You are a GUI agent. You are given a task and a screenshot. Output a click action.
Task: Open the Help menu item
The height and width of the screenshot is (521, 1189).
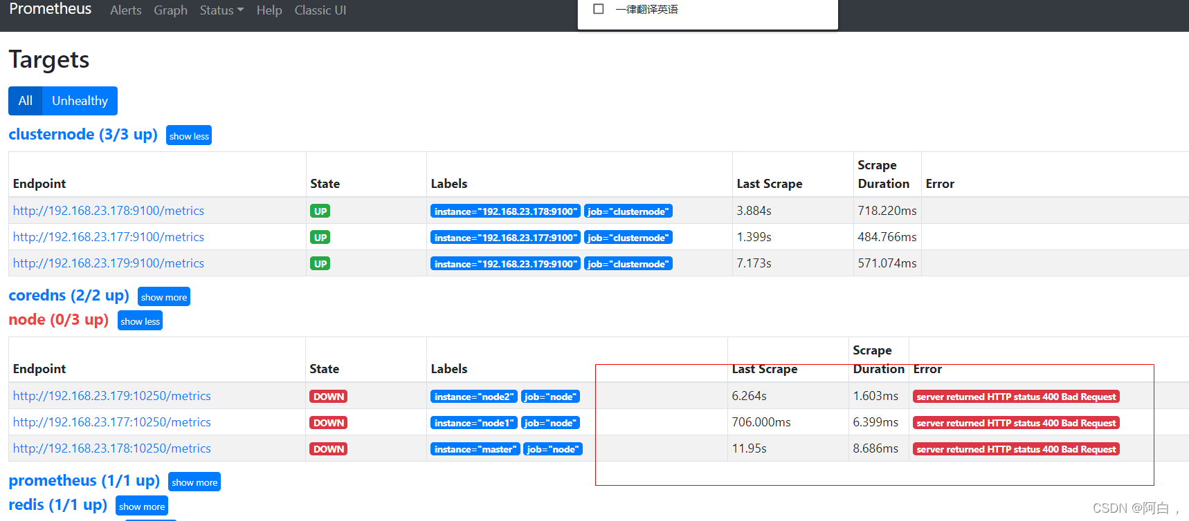click(269, 10)
